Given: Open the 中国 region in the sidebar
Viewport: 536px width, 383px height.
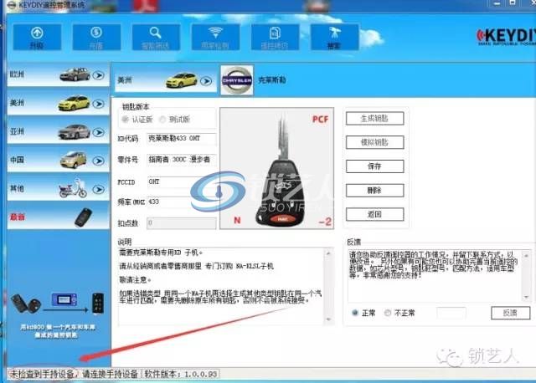Looking at the screenshot, I should pyautogui.click(x=58, y=160).
